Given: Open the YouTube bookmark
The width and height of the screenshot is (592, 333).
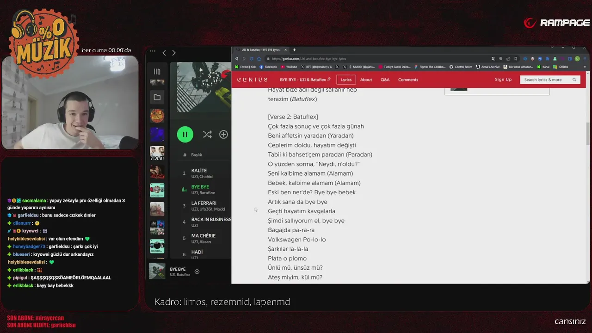Looking at the screenshot, I should (x=289, y=67).
